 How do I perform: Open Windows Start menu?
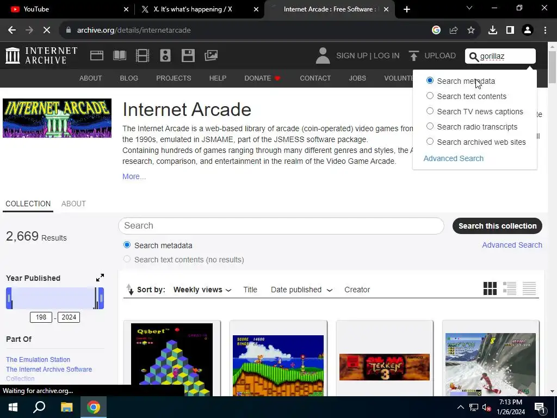pos(13,407)
